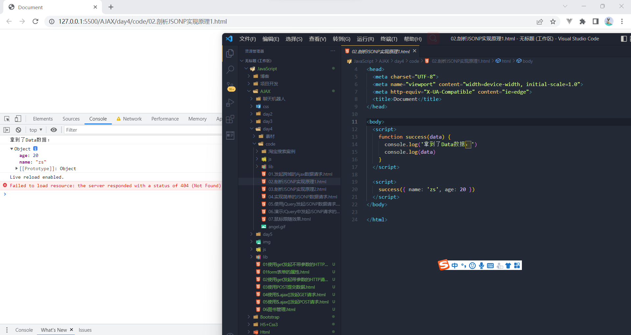Open the Sogou emoji picker
The height and width of the screenshot is (335, 631).
(472, 265)
